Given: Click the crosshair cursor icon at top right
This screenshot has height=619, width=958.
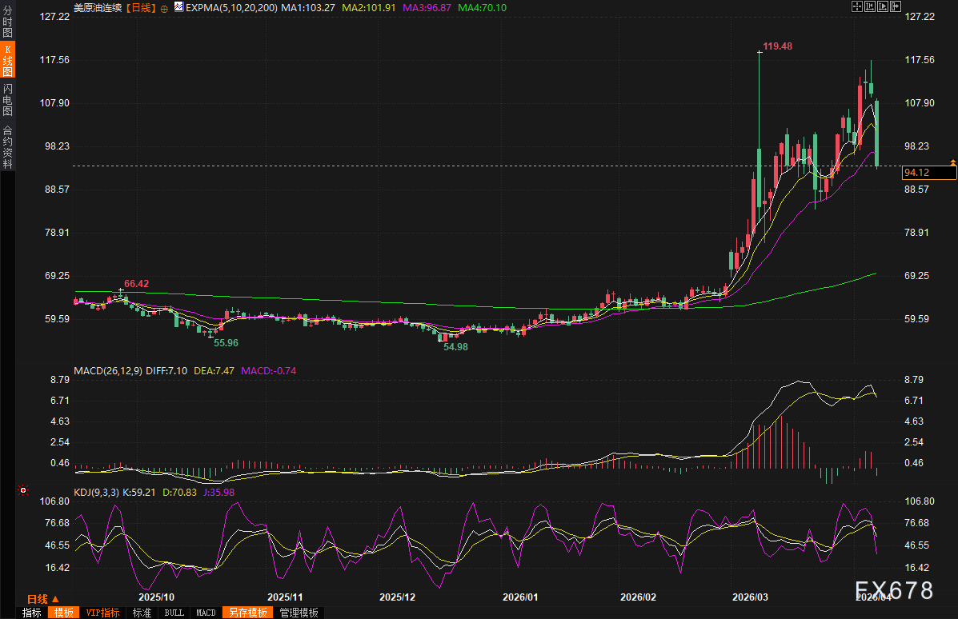Looking at the screenshot, I should pos(857,6).
